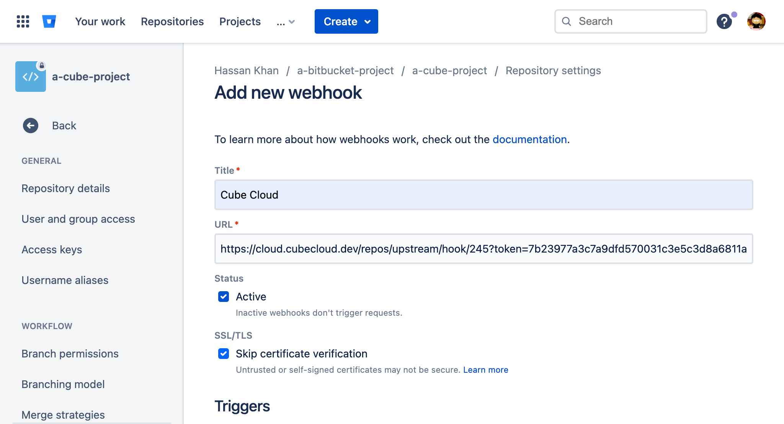Open Your work in top navigation

click(x=100, y=22)
